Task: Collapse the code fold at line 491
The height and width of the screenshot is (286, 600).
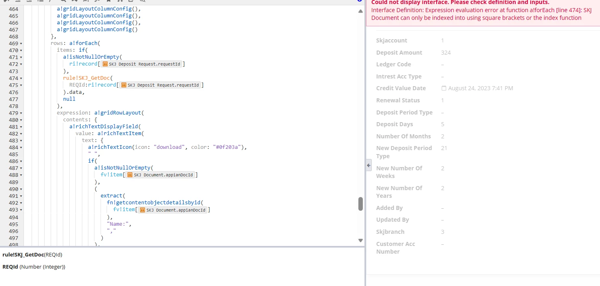Action: [21, 196]
